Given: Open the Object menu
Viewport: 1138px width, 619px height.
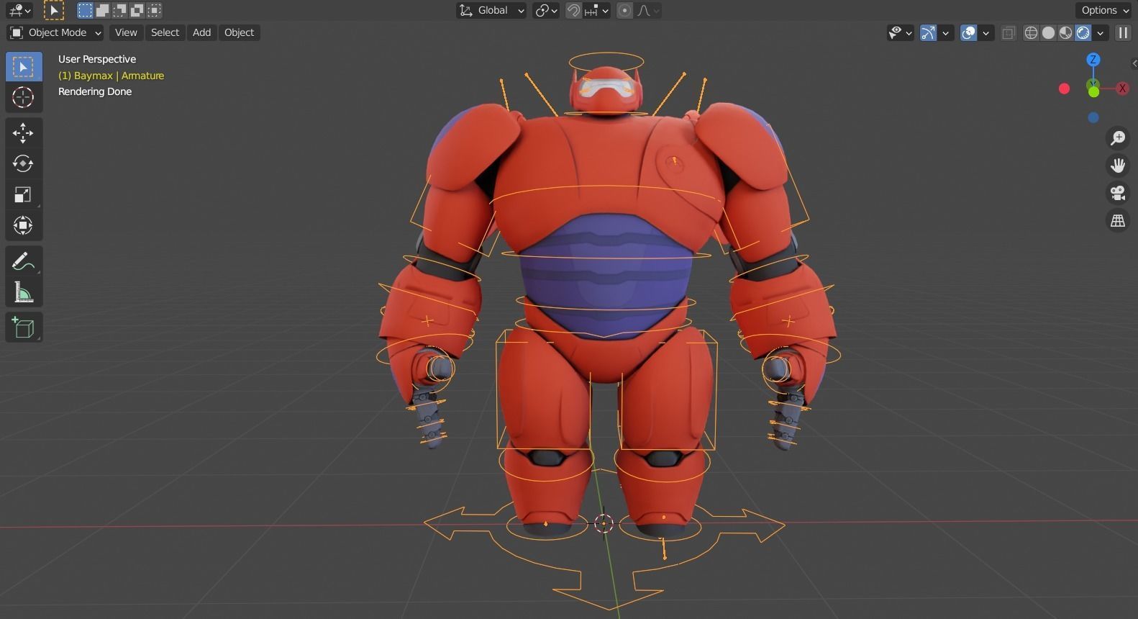Looking at the screenshot, I should [239, 32].
